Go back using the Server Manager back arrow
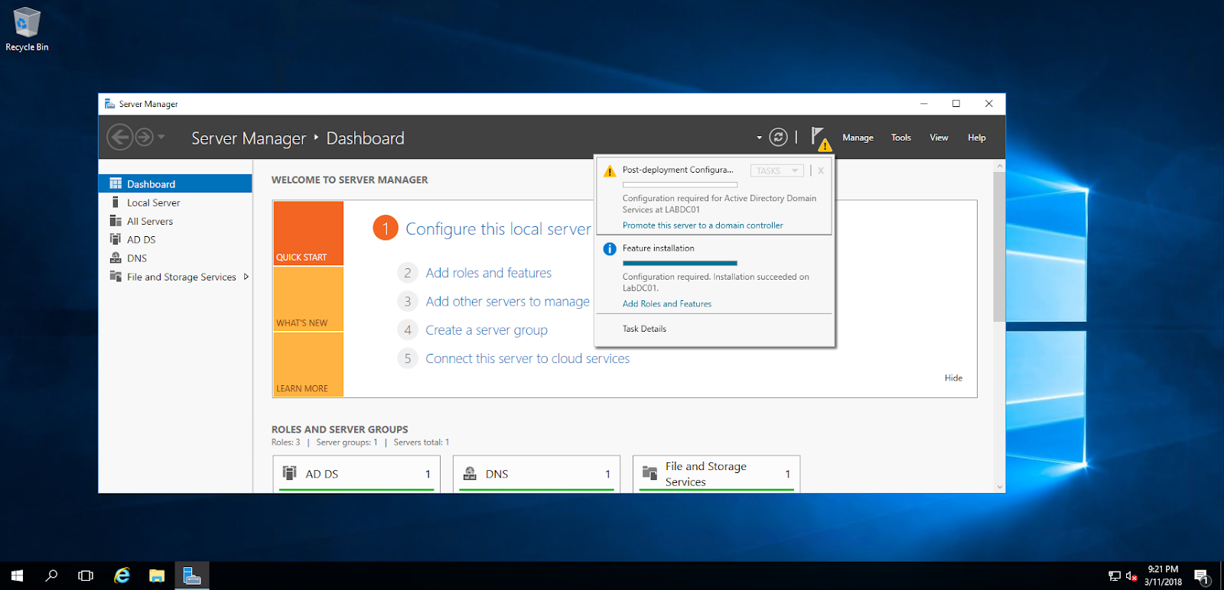This screenshot has height=590, width=1224. (120, 138)
